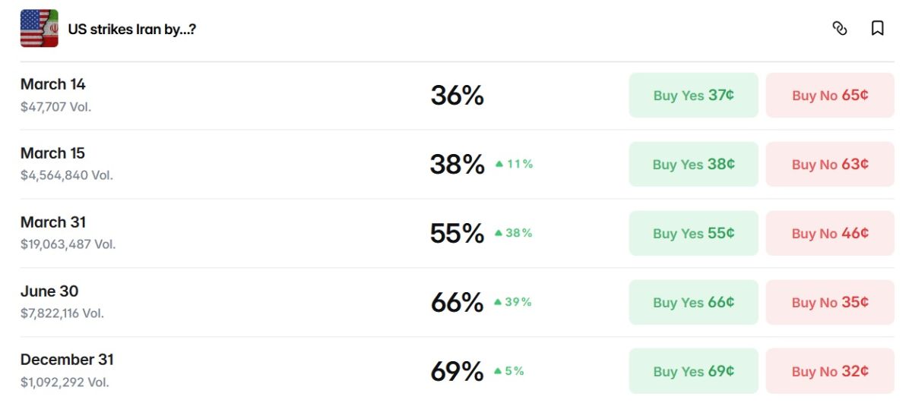Click the US-Iran flag market thumbnail
The height and width of the screenshot is (412, 912).
(39, 29)
